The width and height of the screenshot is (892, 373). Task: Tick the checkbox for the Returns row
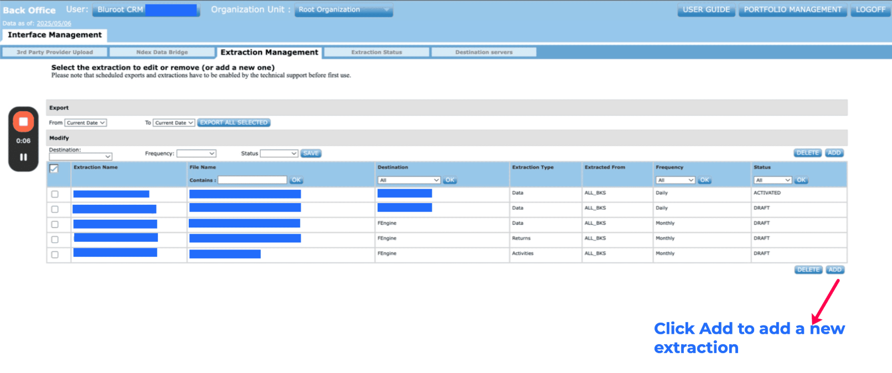[x=55, y=240]
